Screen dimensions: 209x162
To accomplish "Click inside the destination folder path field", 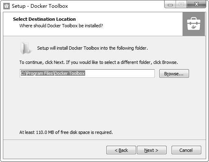I will click(87, 74).
